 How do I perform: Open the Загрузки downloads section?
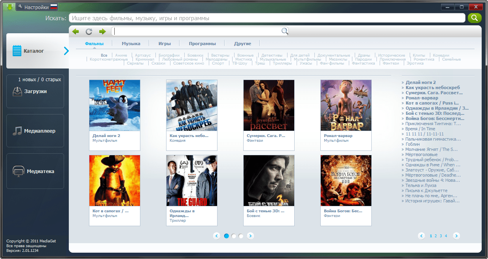pyautogui.click(x=35, y=91)
